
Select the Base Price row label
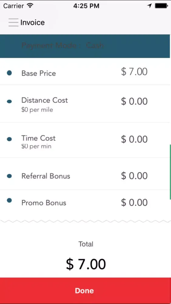click(39, 73)
